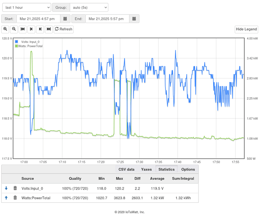Delete the Watts:PowerTotal source with trash icon
Viewport: 260px width, 217px height.
click(x=15, y=198)
